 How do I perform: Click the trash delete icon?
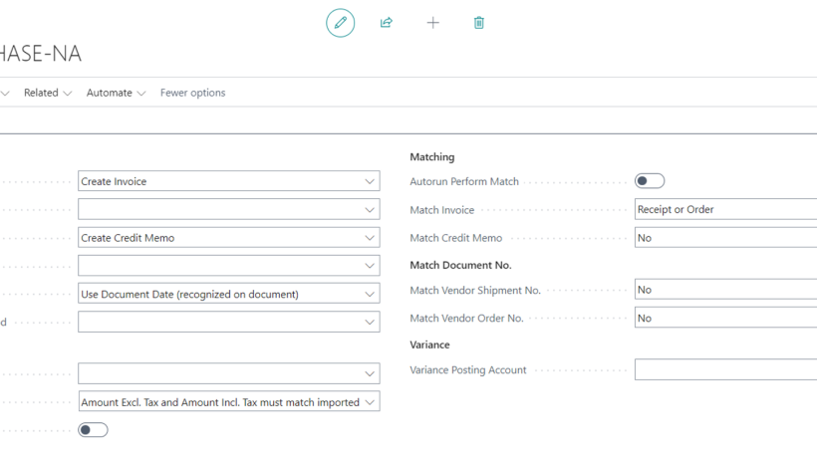point(479,23)
